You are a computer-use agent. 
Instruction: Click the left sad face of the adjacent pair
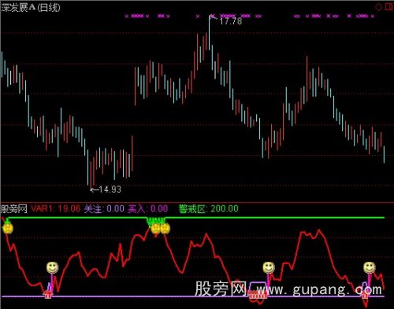pyautogui.click(x=155, y=228)
